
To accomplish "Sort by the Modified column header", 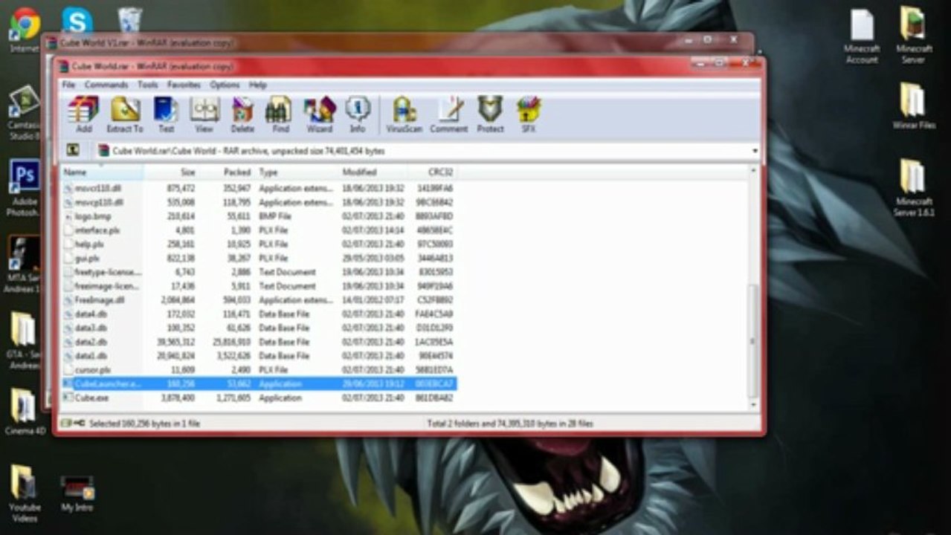I will click(x=373, y=172).
